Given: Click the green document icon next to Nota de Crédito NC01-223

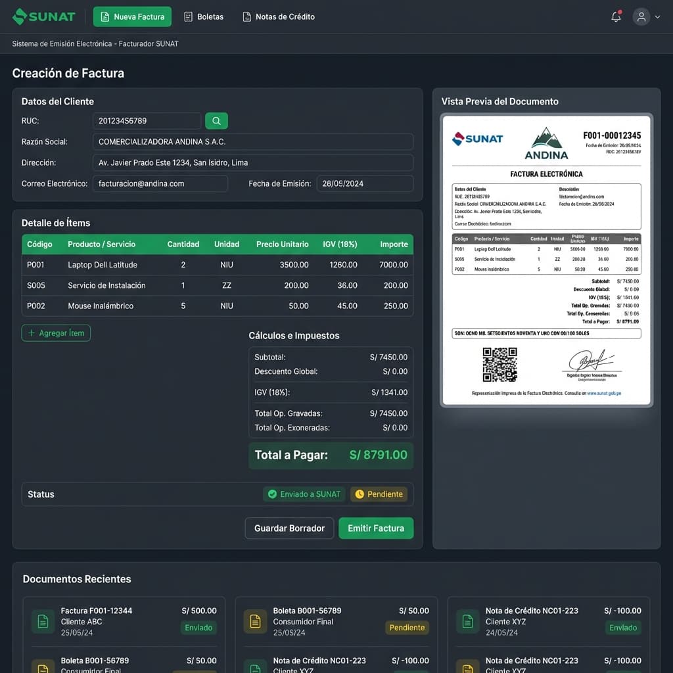Looking at the screenshot, I should click(467, 621).
